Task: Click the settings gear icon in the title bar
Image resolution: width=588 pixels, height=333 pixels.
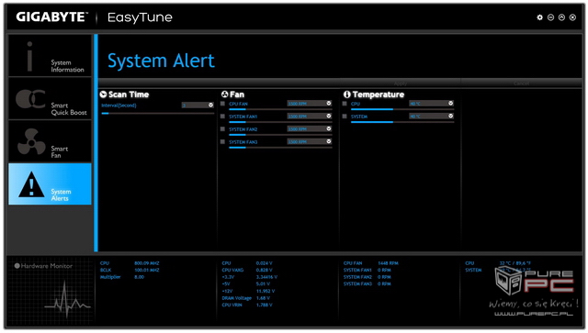Action: (x=539, y=17)
